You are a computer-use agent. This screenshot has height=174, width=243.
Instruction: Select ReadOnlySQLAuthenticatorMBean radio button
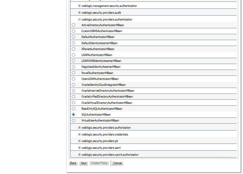coord(73,109)
